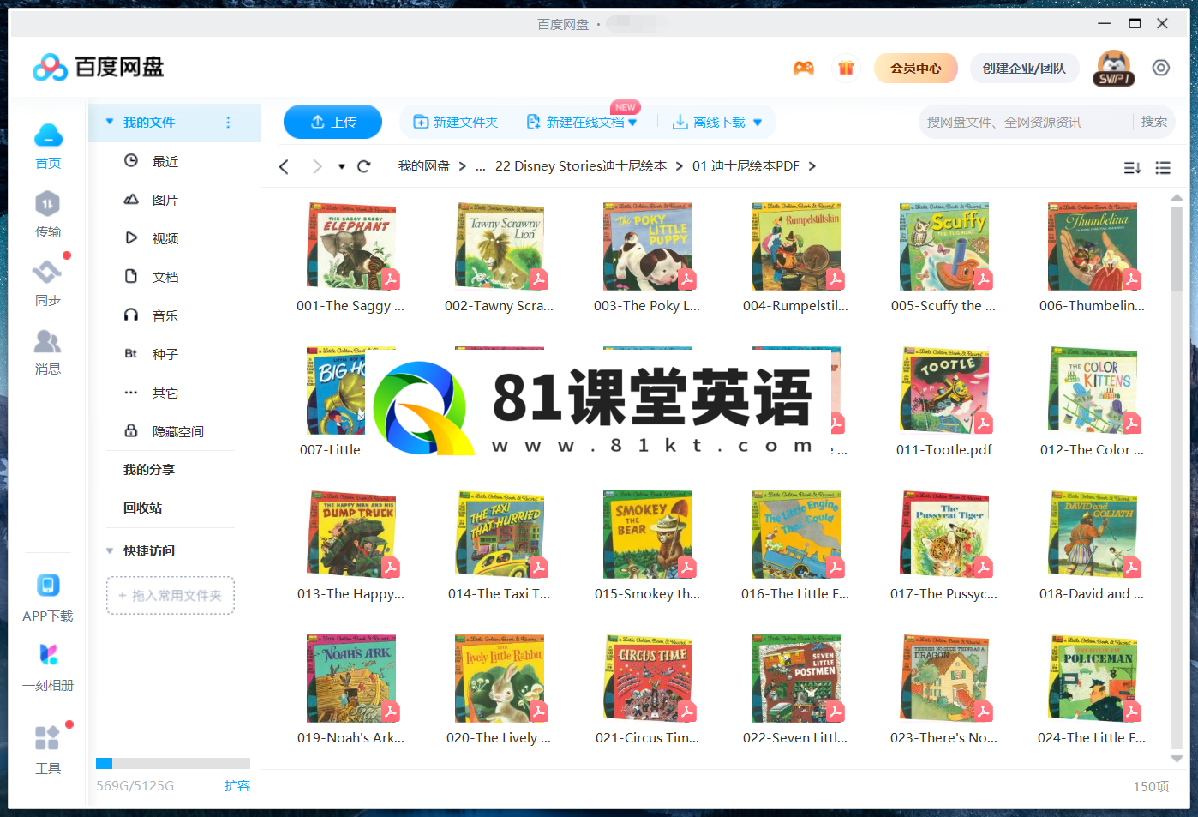1198x817 pixels.
Task: Open settings via the hexagon icon
Action: (1161, 68)
